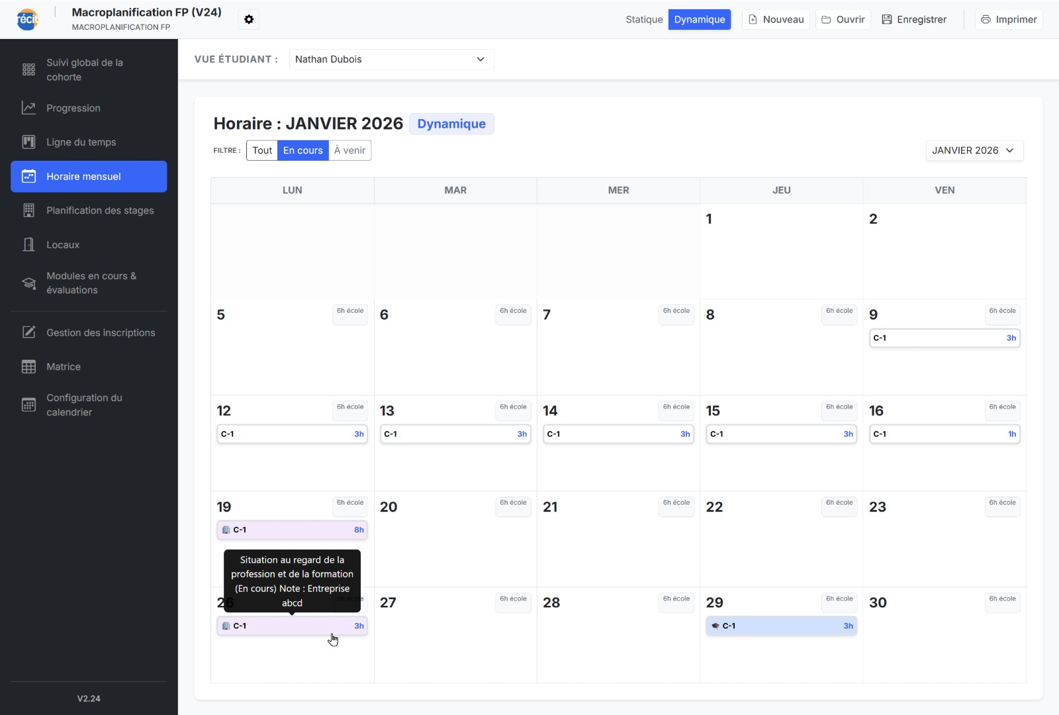The width and height of the screenshot is (1059, 715).
Task: Click the Locaux door icon
Action: click(28, 245)
